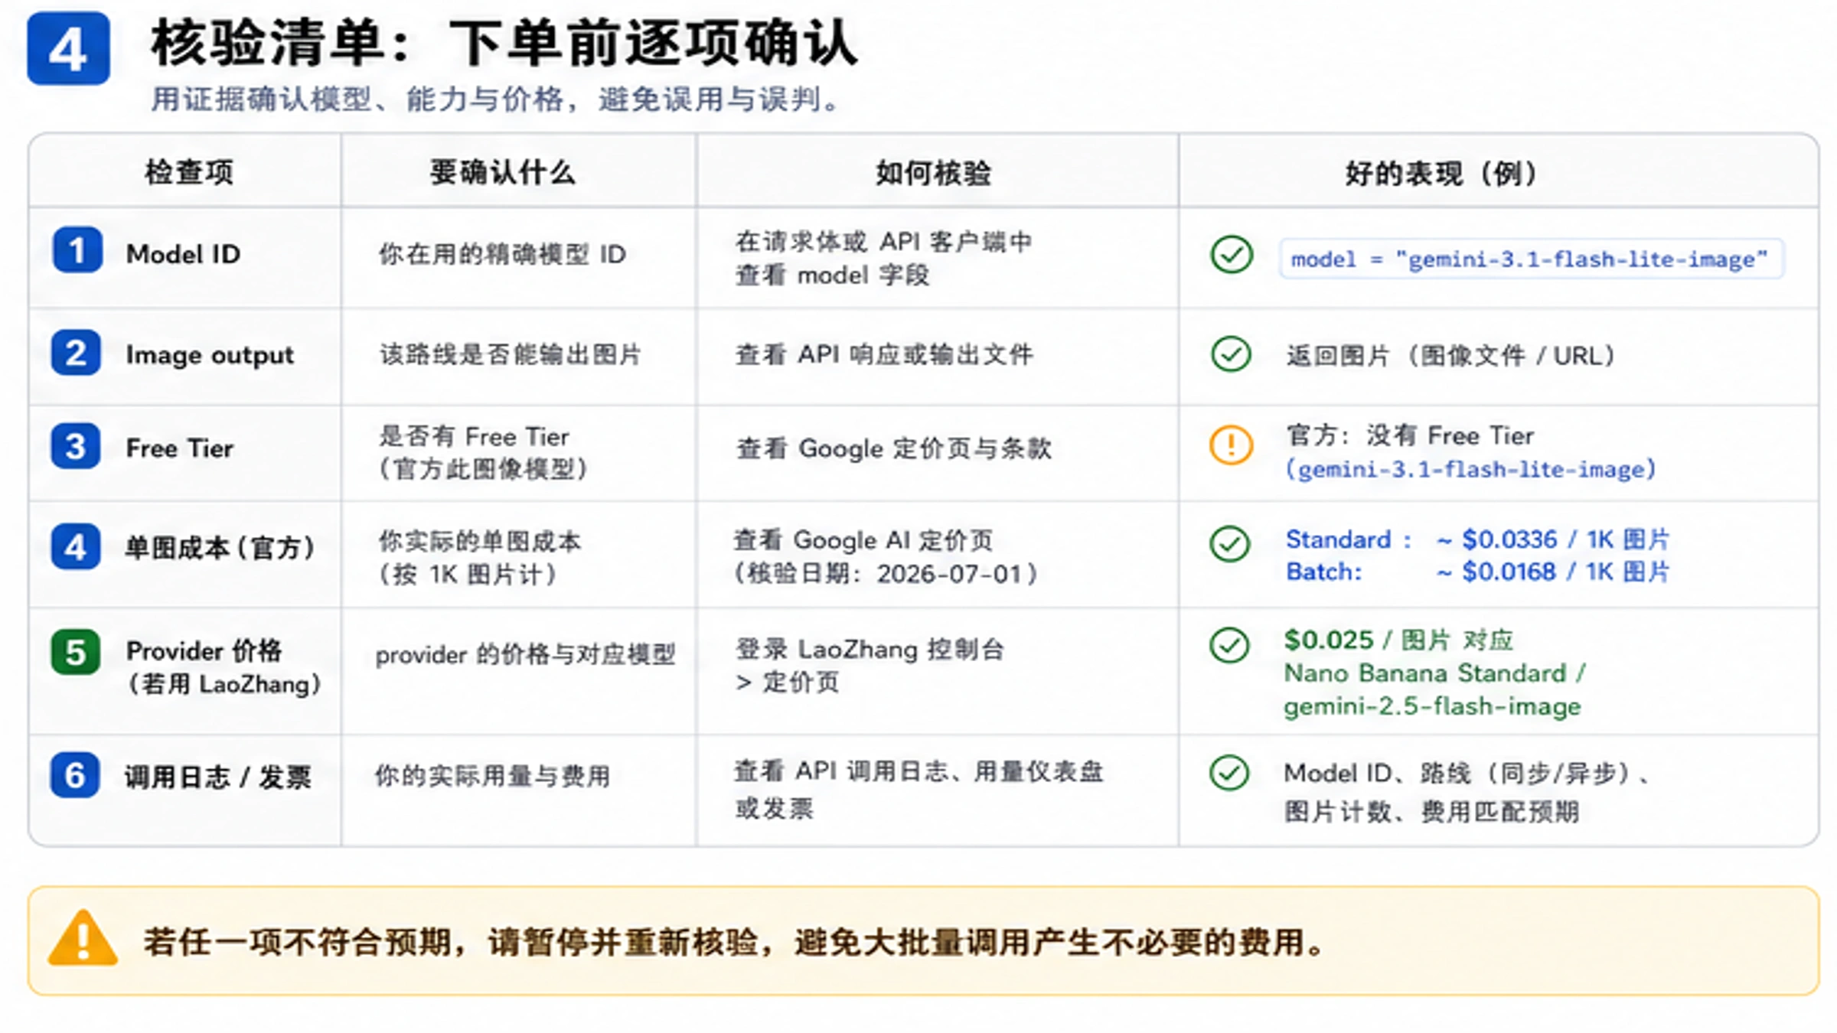The width and height of the screenshot is (1837, 1033).
Task: Click the text Model ID、路线（同步/异步）、图片计数
Action: coord(1468,792)
